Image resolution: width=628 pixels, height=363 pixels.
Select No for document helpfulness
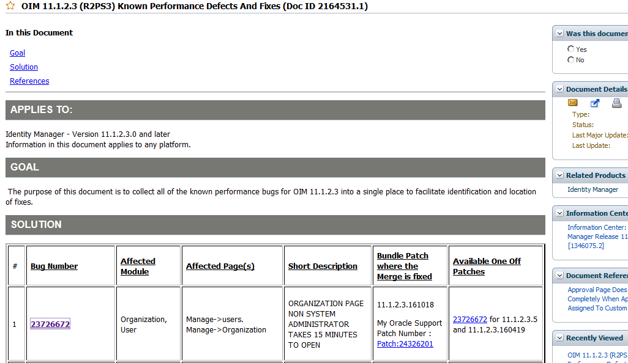570,59
